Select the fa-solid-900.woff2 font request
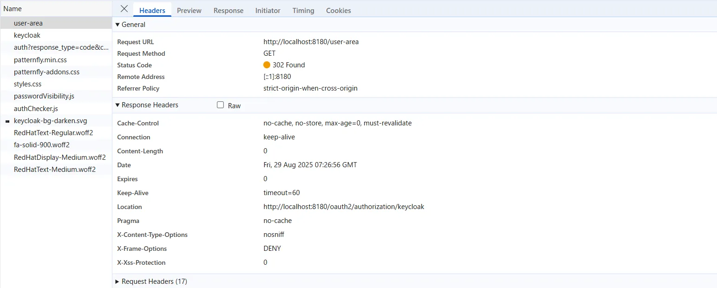This screenshot has height=288, width=717. pos(42,145)
